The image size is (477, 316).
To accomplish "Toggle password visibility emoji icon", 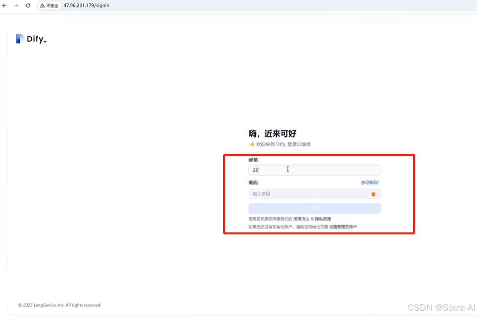I will (x=373, y=194).
